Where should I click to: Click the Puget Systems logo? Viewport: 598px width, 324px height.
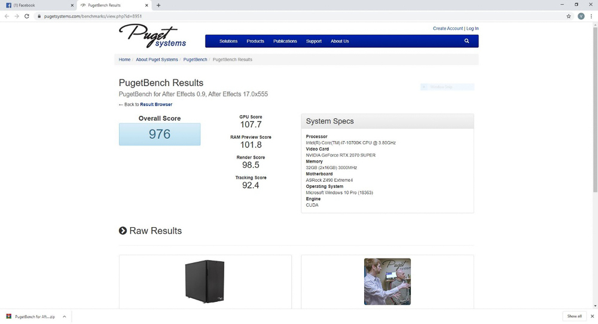point(152,36)
